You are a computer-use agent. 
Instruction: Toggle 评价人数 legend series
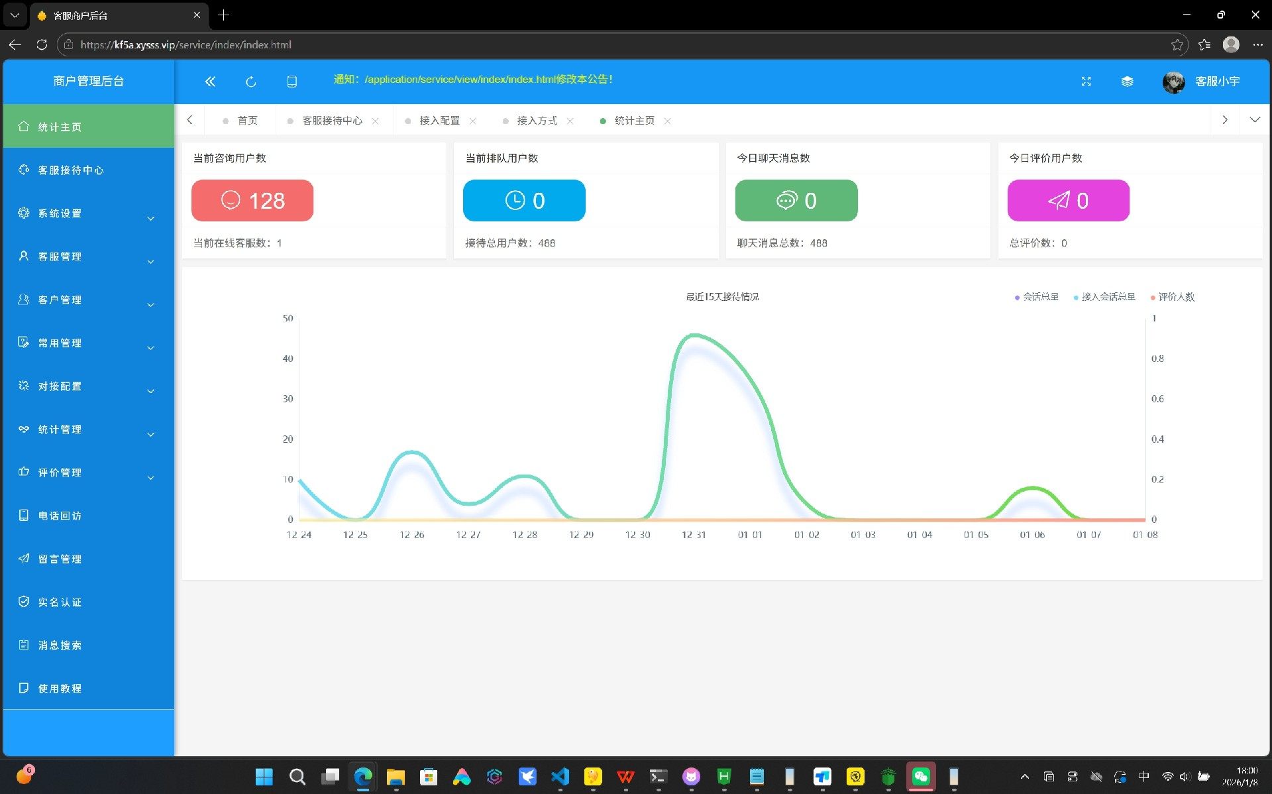(1173, 297)
